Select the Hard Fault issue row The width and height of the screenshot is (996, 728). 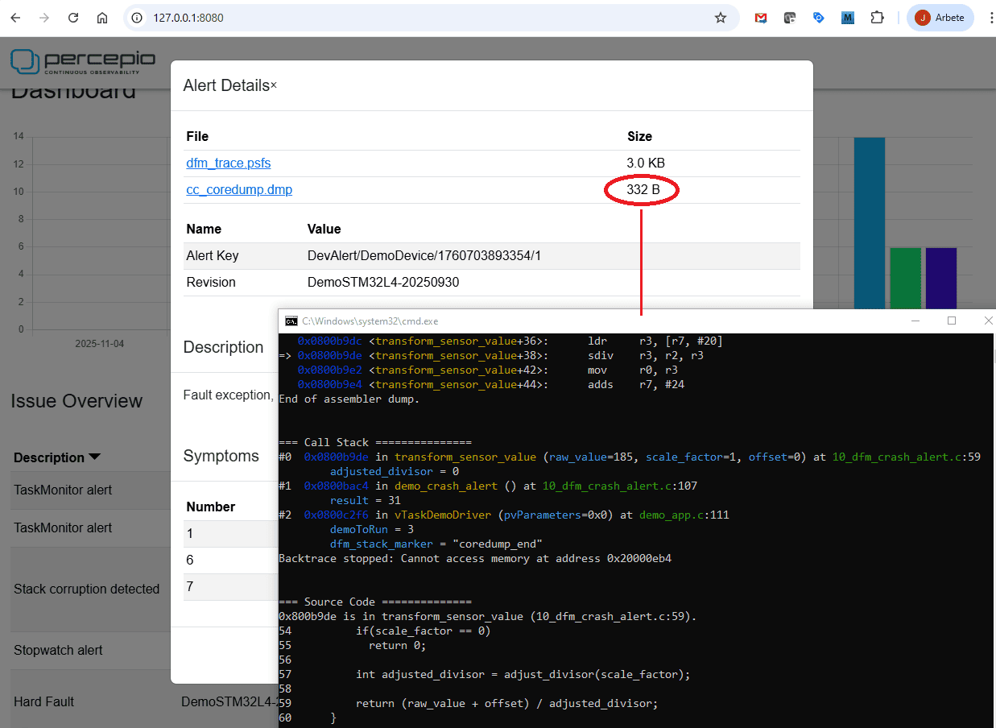tap(44, 701)
